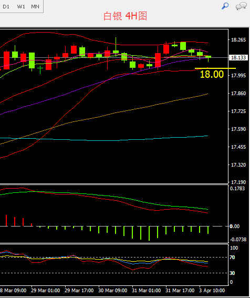Click the current price label 18.133
The image size is (250, 298).
click(x=238, y=58)
